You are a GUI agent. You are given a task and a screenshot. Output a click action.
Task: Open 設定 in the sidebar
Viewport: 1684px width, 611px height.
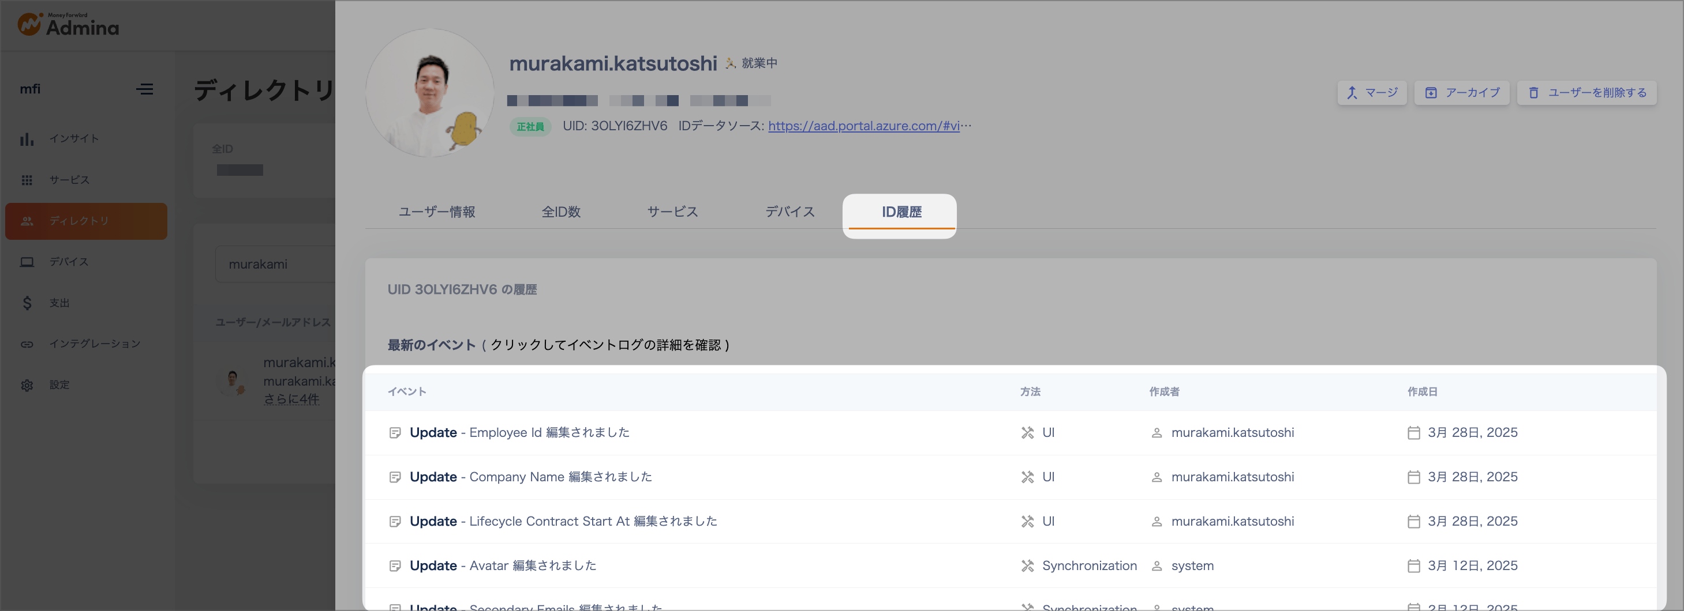click(x=85, y=385)
